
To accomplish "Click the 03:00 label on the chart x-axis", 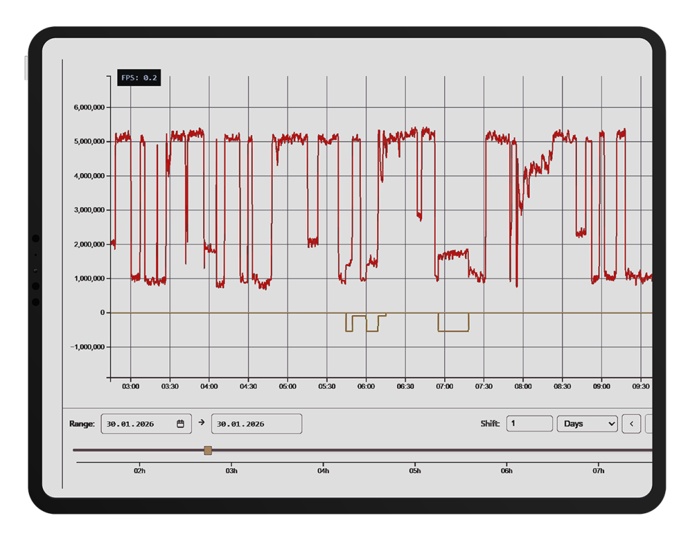I will pyautogui.click(x=130, y=387).
